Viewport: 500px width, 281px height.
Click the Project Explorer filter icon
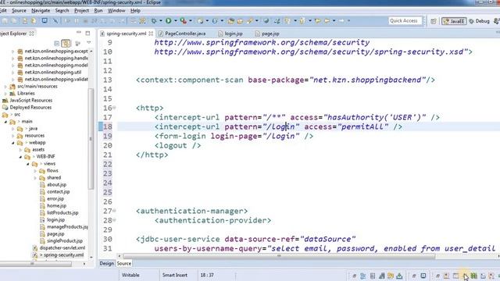point(77,43)
